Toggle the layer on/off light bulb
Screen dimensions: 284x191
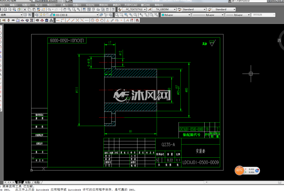click(41, 15)
